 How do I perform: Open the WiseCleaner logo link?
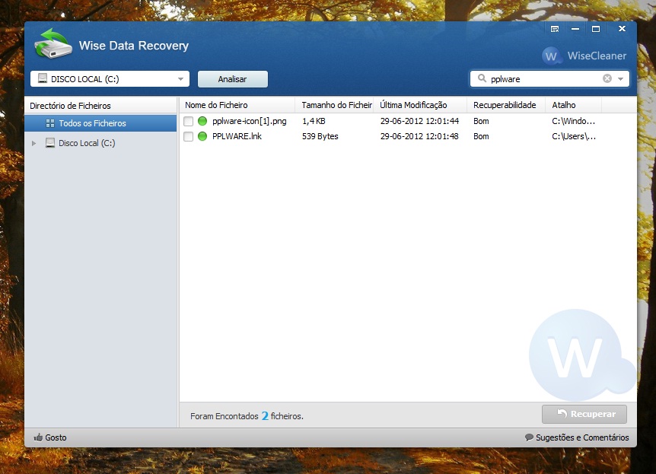point(584,56)
